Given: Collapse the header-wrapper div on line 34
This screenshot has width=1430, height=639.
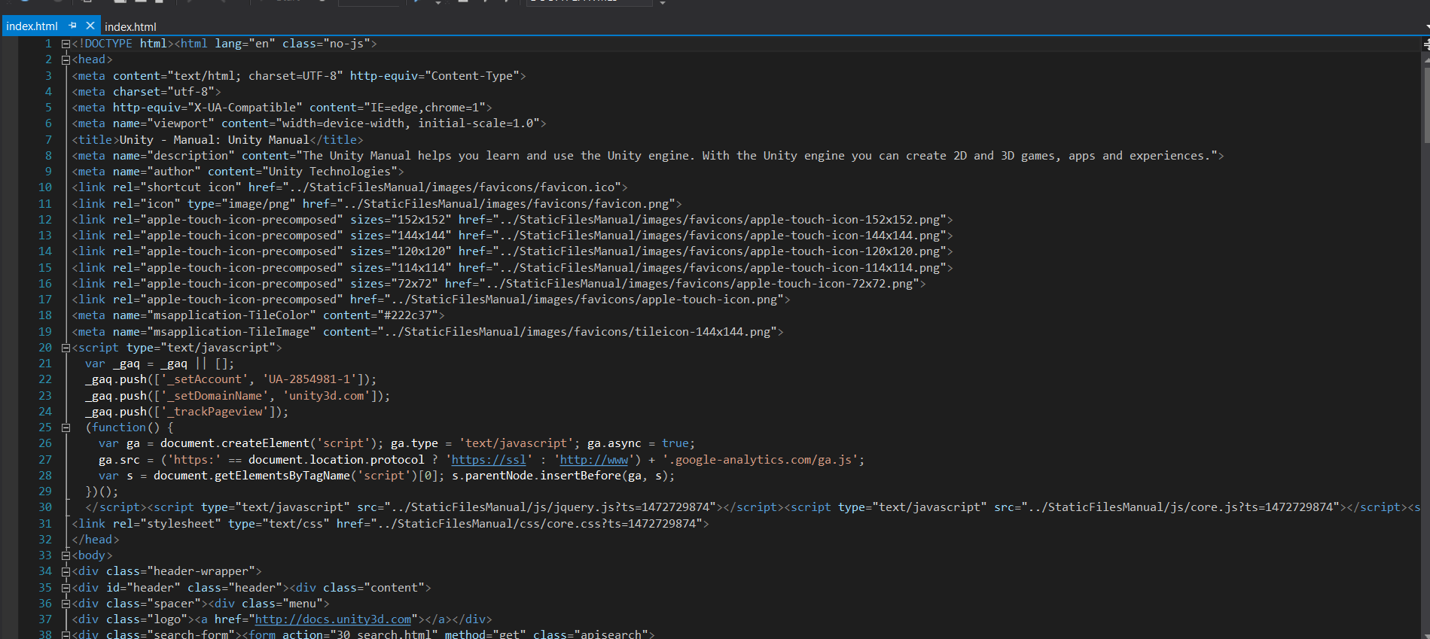Looking at the screenshot, I should (x=66, y=571).
